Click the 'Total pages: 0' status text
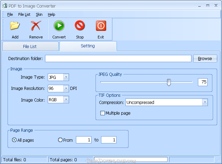Viewport: 222px width, 164px height. pyautogui.click(x=63, y=160)
